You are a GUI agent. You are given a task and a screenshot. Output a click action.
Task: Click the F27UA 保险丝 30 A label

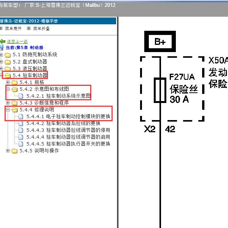click(x=183, y=88)
